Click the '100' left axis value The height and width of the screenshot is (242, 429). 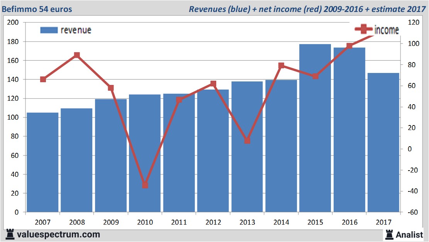(x=13, y=117)
